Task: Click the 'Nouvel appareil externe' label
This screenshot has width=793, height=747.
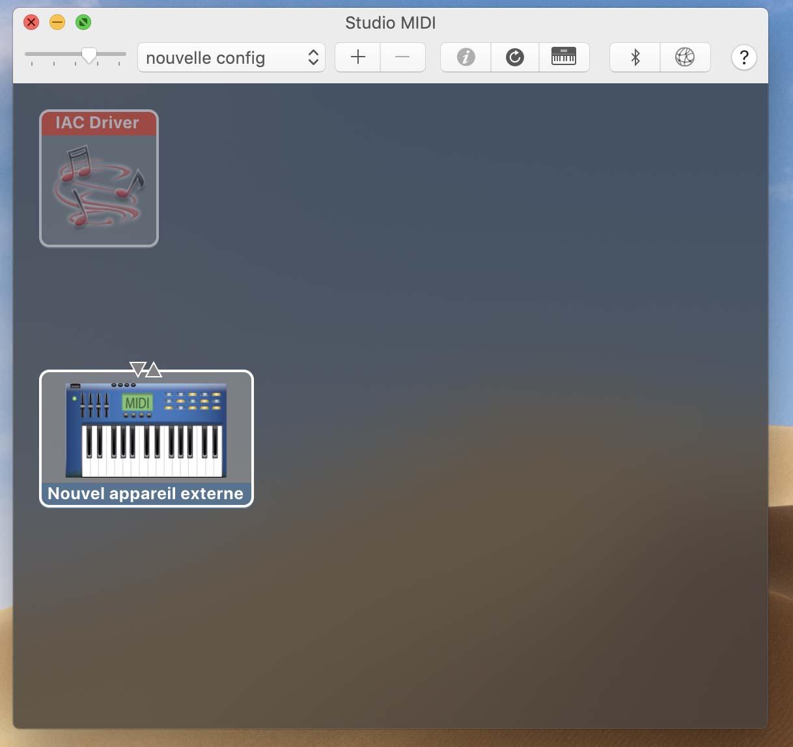Action: 146,493
